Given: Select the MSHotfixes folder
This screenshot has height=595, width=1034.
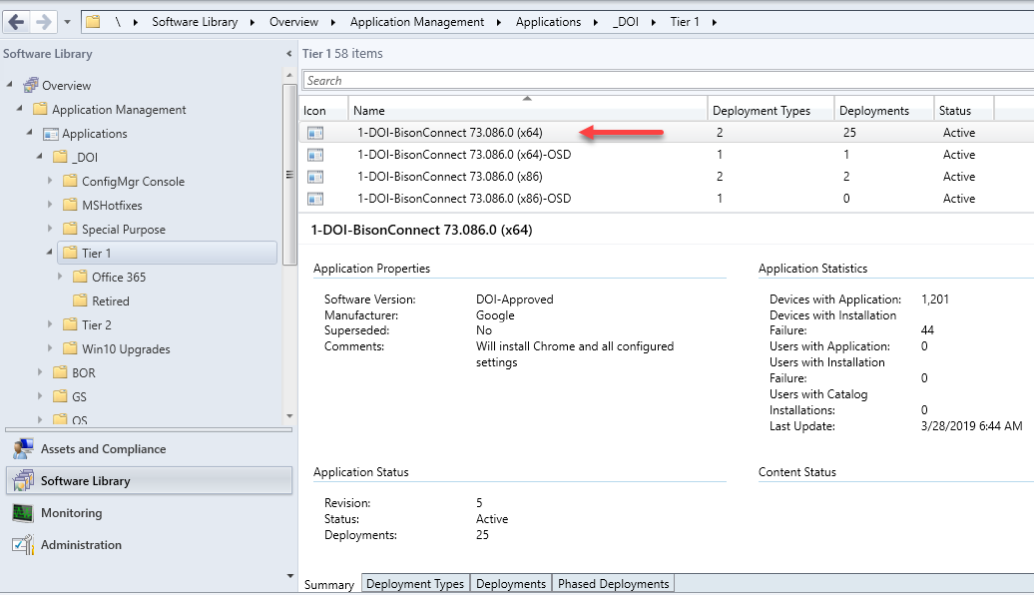Looking at the screenshot, I should 104,205.
